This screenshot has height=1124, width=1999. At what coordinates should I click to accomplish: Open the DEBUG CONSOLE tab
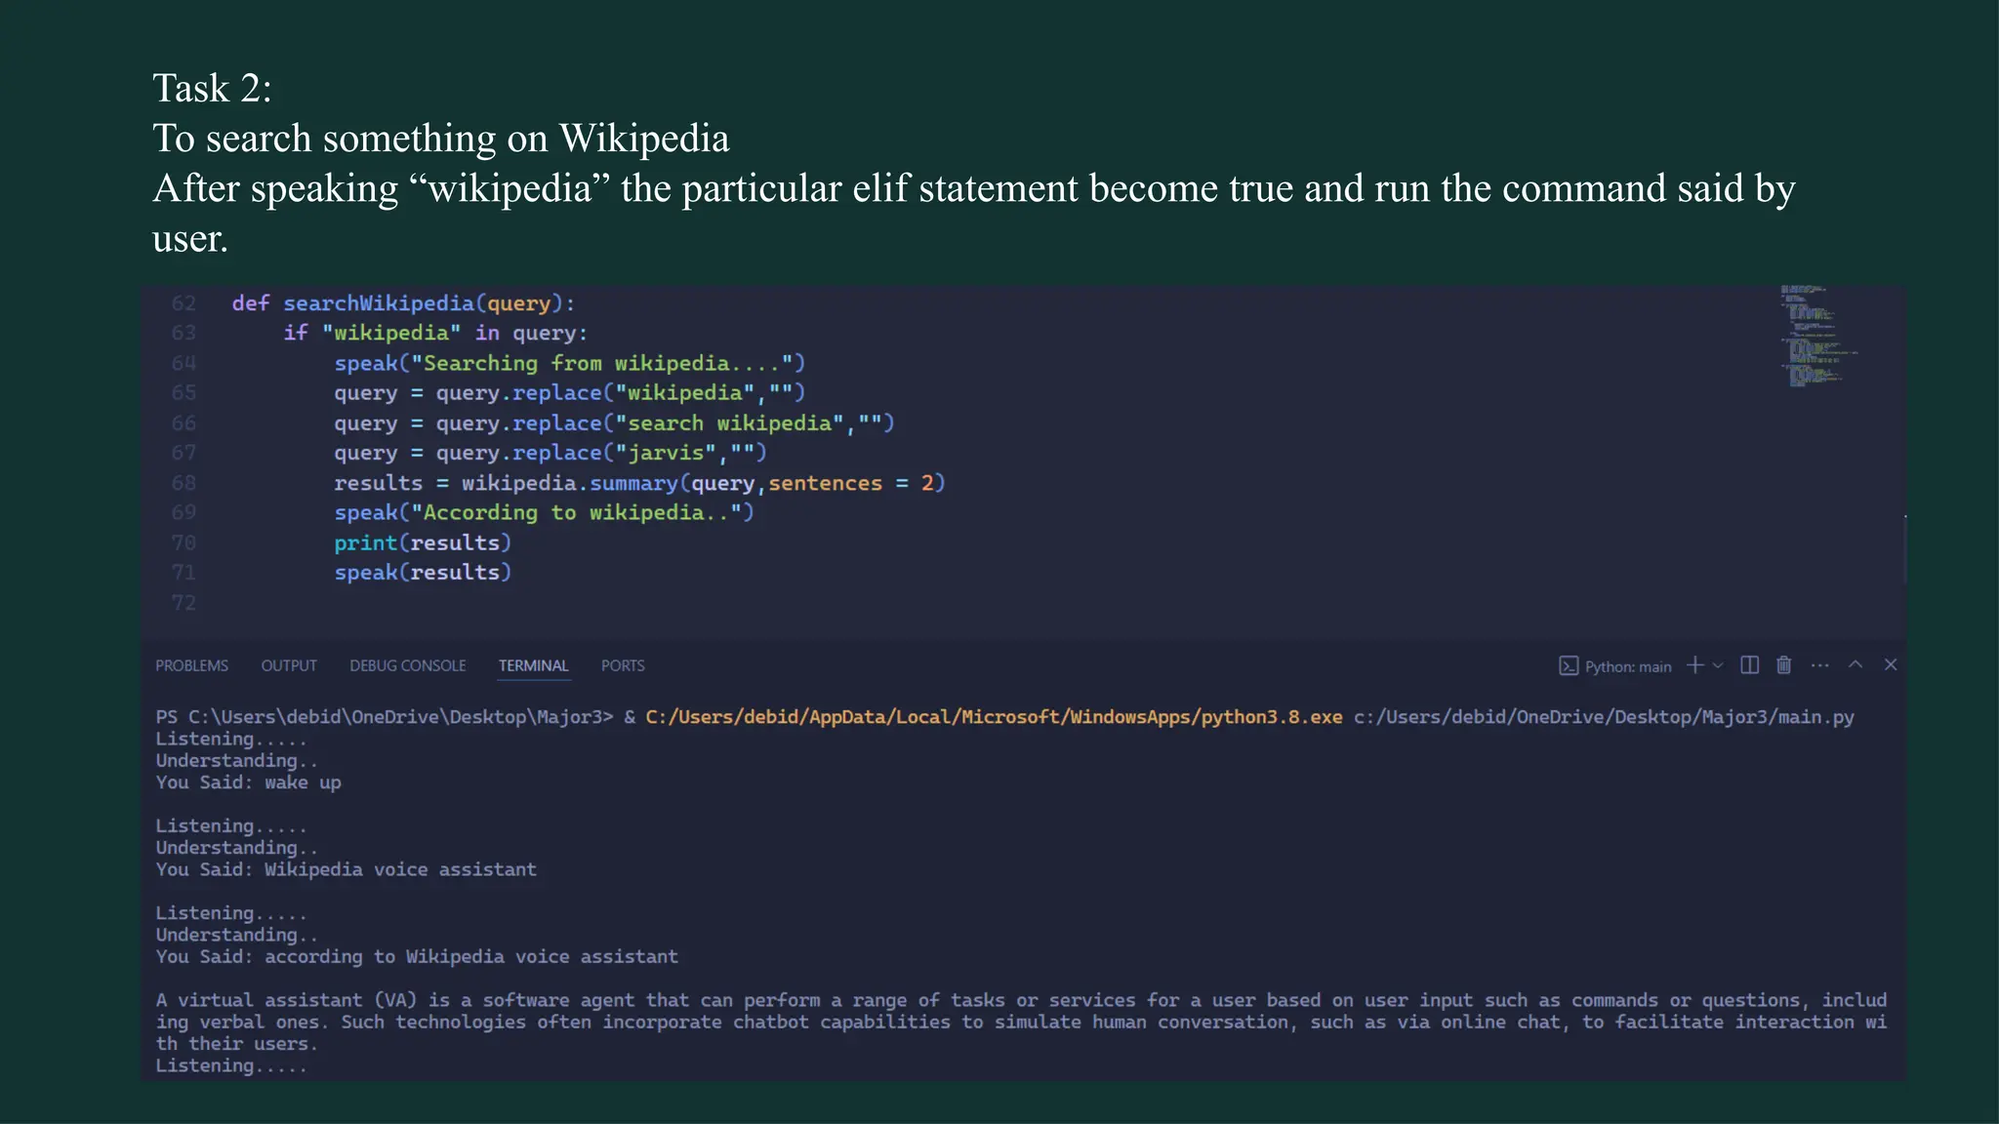pos(408,665)
